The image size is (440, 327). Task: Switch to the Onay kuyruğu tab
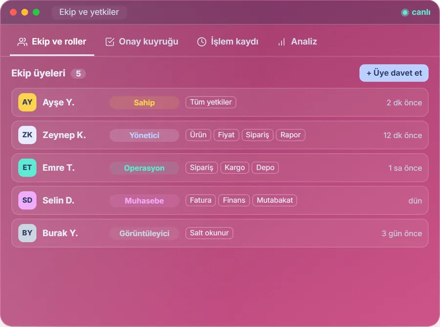(x=142, y=42)
